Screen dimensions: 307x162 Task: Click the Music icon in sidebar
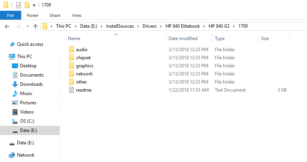pyautogui.click(x=15, y=94)
